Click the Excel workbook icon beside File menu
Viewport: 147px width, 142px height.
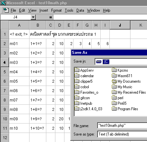pos(6,10)
